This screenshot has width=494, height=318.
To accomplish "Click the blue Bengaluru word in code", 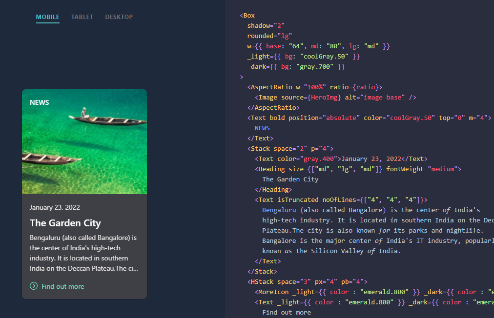I will tap(279, 210).
